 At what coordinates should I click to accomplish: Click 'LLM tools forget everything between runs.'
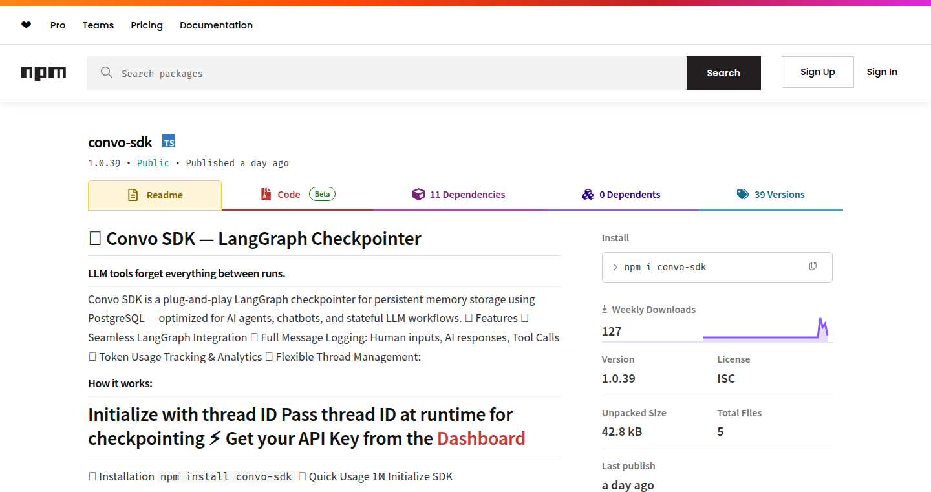pos(187,273)
